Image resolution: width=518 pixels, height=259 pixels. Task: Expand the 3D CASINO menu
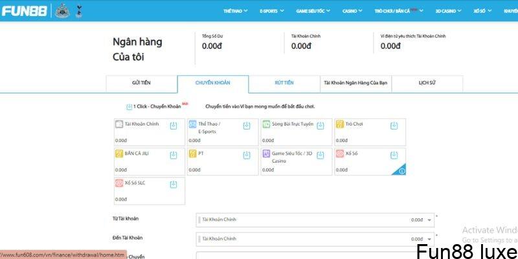point(448,11)
